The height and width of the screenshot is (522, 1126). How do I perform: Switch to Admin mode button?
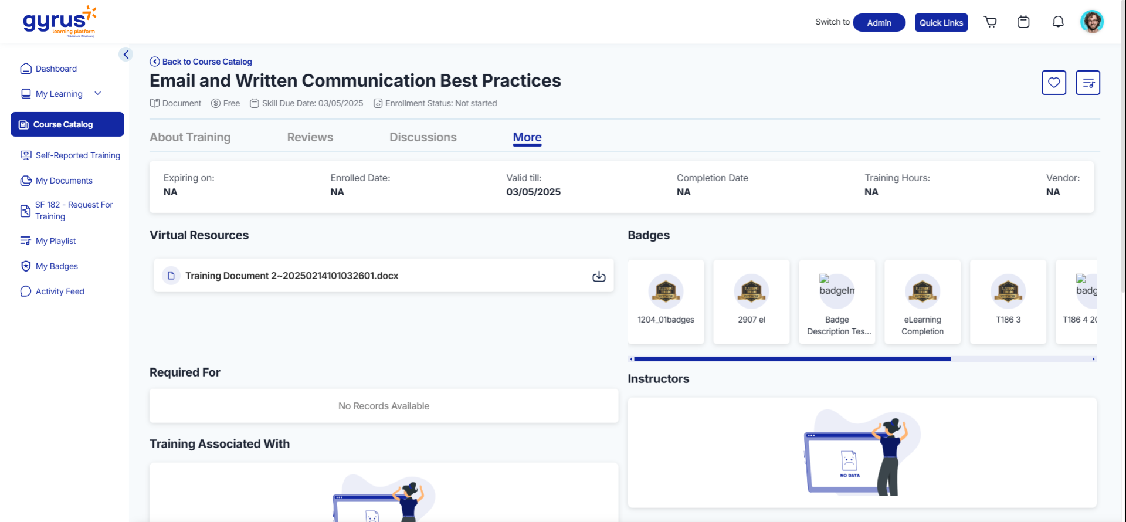[x=879, y=23]
